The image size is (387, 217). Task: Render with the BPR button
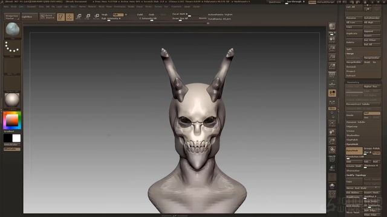pyautogui.click(x=332, y=27)
